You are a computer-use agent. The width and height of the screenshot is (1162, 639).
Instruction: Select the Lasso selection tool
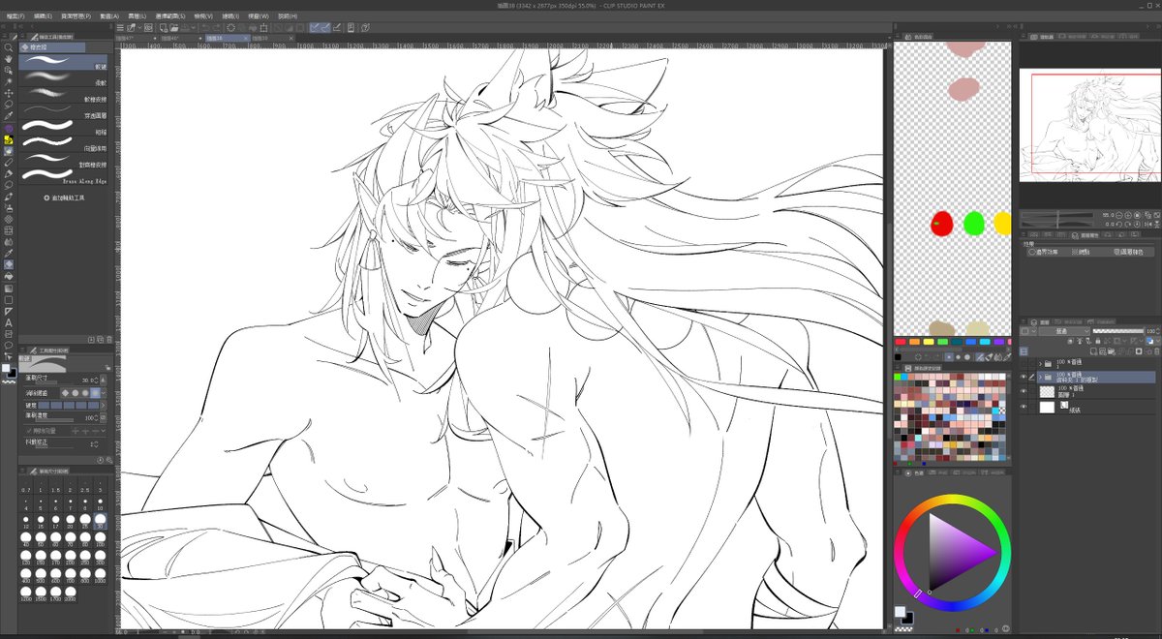click(x=9, y=105)
